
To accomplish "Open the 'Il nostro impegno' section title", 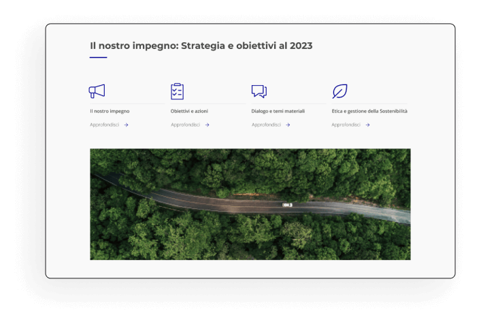I will (110, 110).
